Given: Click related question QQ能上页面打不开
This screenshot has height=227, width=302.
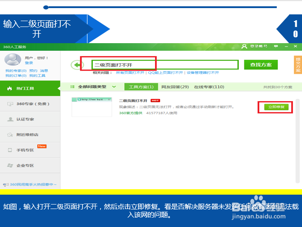Looking at the screenshot, I should point(165,72).
